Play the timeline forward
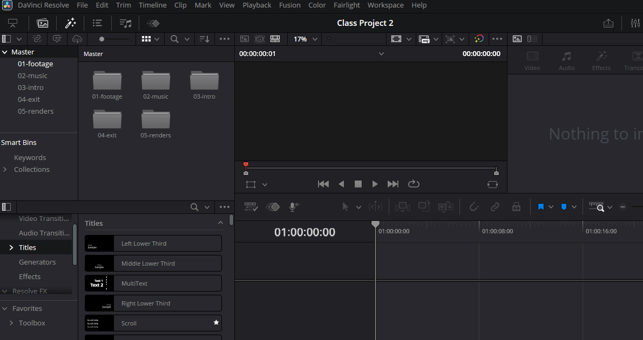The width and height of the screenshot is (643, 340). 374,184
